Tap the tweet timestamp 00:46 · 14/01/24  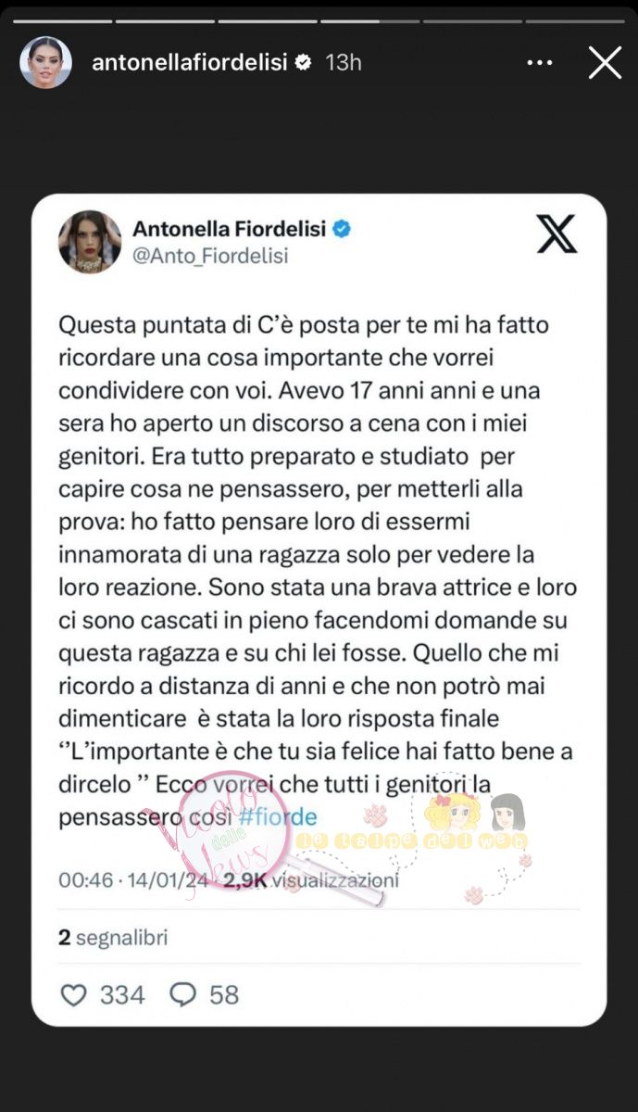pyautogui.click(x=133, y=879)
